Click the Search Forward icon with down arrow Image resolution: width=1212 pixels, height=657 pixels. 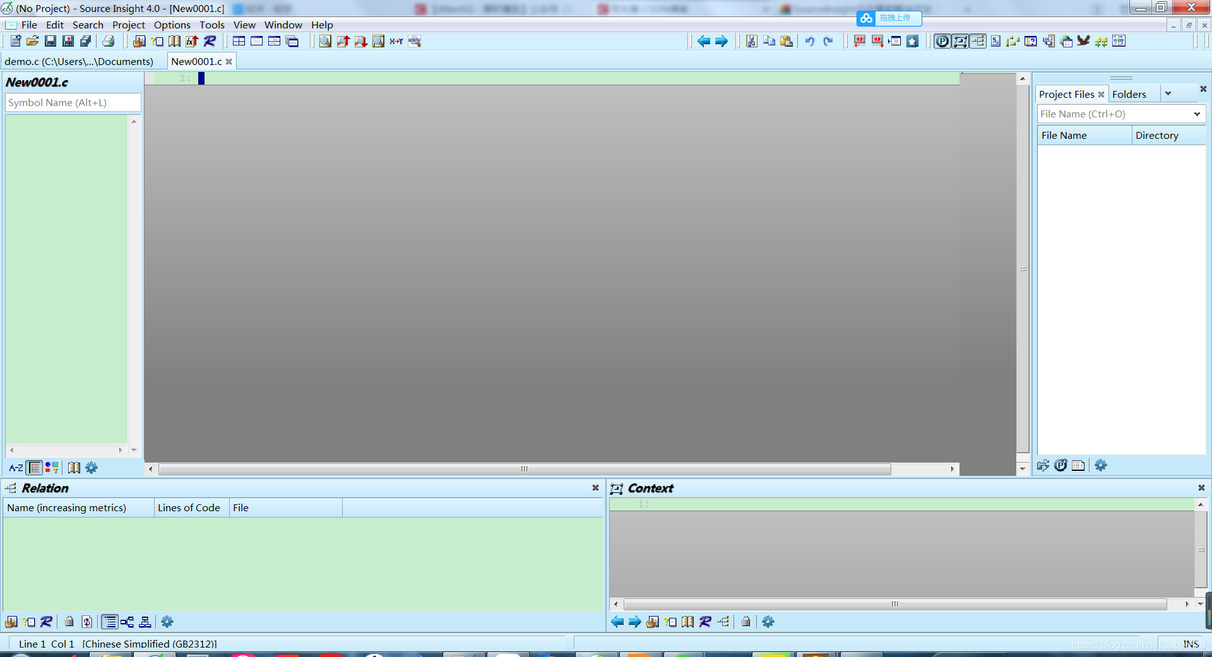click(360, 41)
